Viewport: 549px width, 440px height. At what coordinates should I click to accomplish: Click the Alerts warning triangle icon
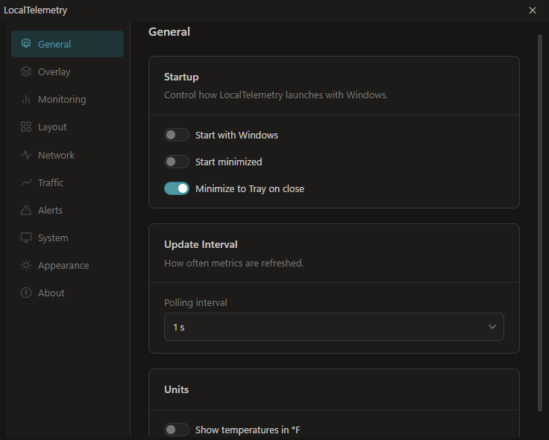(26, 210)
